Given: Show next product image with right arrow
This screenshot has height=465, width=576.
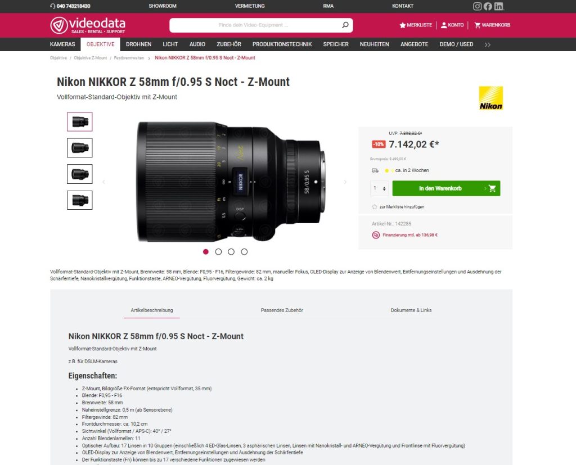Looking at the screenshot, I should coord(345,182).
